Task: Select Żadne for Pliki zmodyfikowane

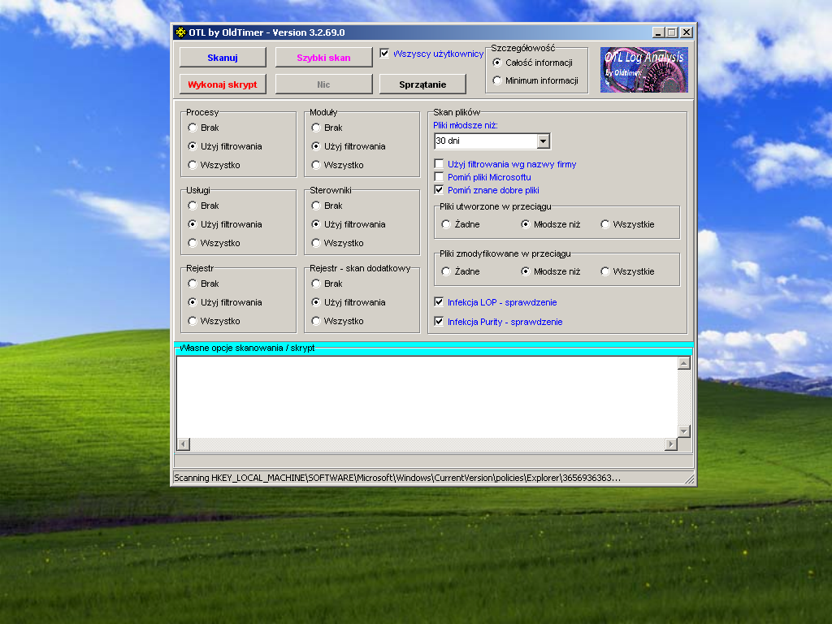Action: 446,271
